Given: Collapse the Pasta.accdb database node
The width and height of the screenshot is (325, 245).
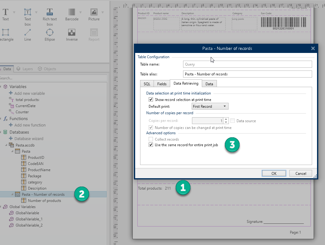Looking at the screenshot, I should click(6, 145).
